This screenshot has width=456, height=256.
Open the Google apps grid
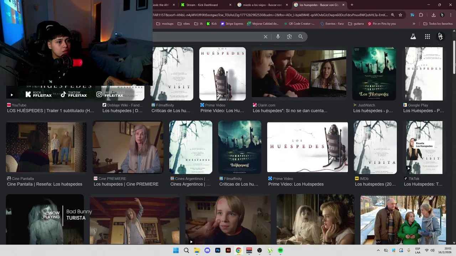427,37
